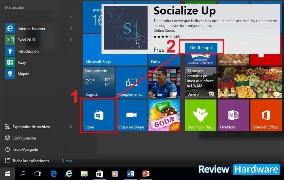Open the Complementos de teléfono tile
Screen dimensions: 284x180
131,82
